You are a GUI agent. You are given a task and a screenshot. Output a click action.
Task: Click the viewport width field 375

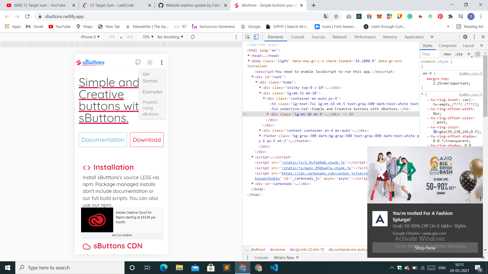click(112, 37)
